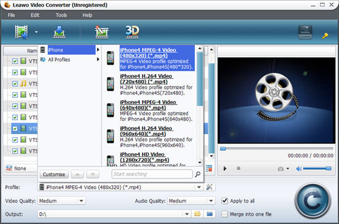Click iPhone icon beside 960x640 profile
This screenshot has height=224, width=339.
point(110,136)
